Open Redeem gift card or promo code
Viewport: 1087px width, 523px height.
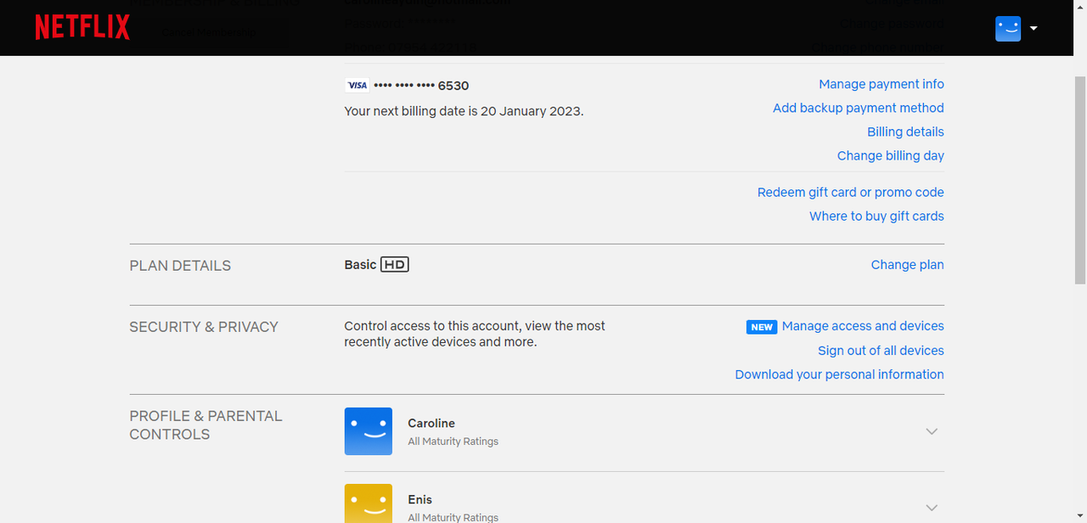click(851, 192)
